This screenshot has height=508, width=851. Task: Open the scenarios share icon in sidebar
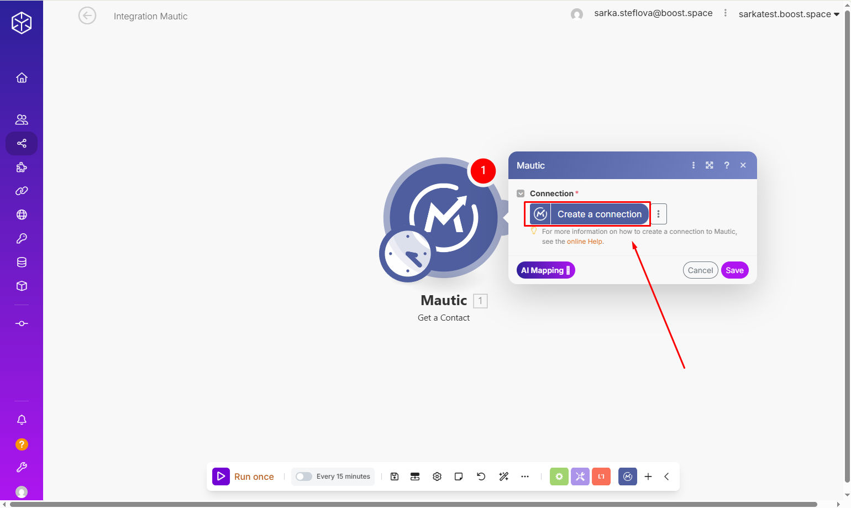[x=22, y=144]
